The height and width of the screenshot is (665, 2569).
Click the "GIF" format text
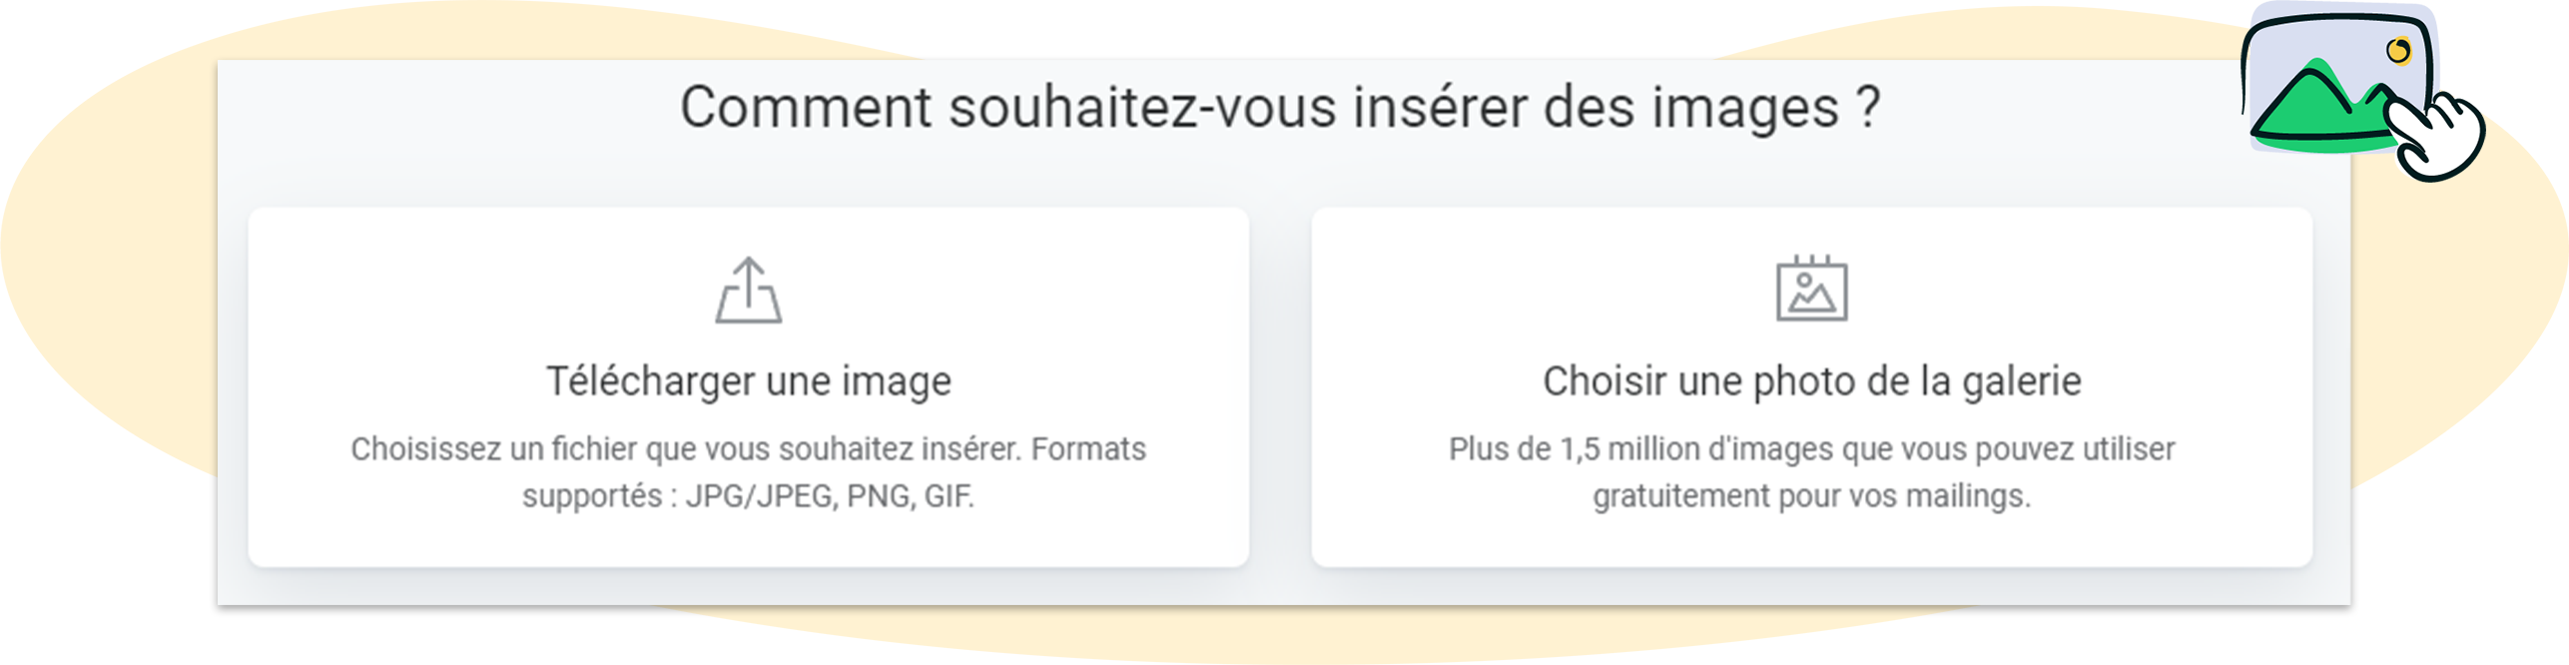pyautogui.click(x=949, y=496)
